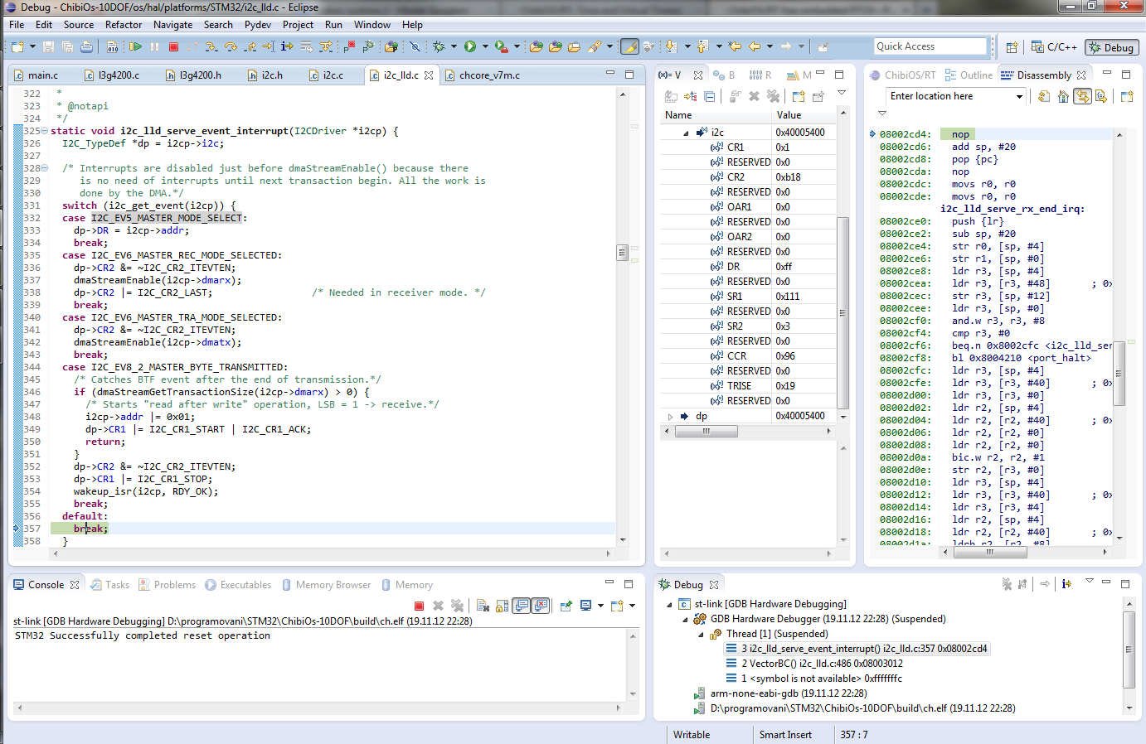
Task: Switch to the chcore_v7m.c editor tab
Action: 489,75
